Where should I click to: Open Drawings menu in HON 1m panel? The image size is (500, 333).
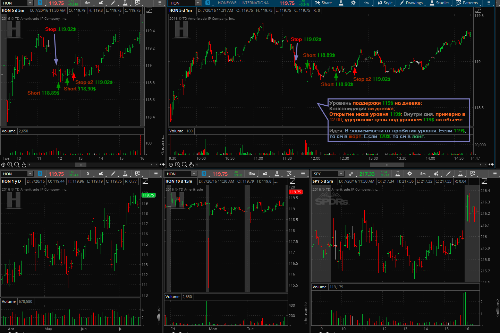pos(412,3)
